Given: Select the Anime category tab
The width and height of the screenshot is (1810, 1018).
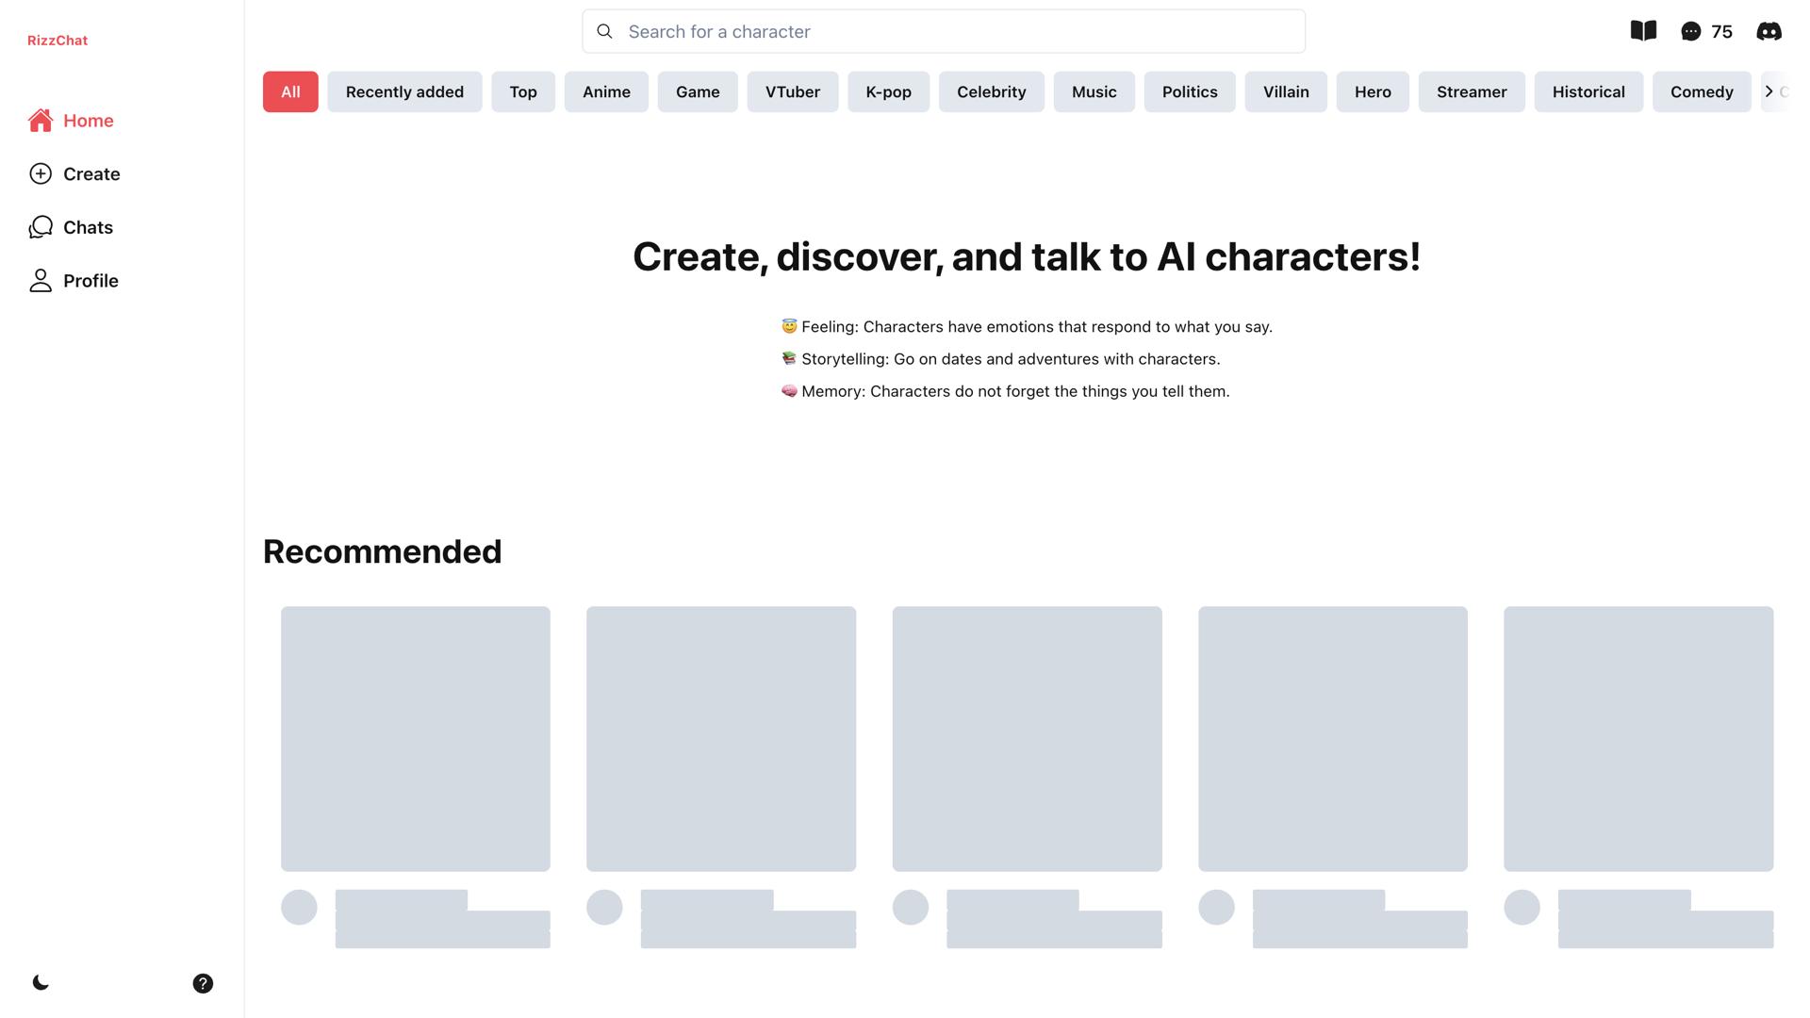Looking at the screenshot, I should [606, 92].
